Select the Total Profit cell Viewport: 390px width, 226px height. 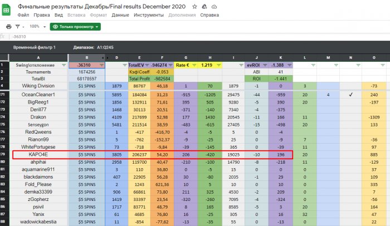click(x=139, y=78)
